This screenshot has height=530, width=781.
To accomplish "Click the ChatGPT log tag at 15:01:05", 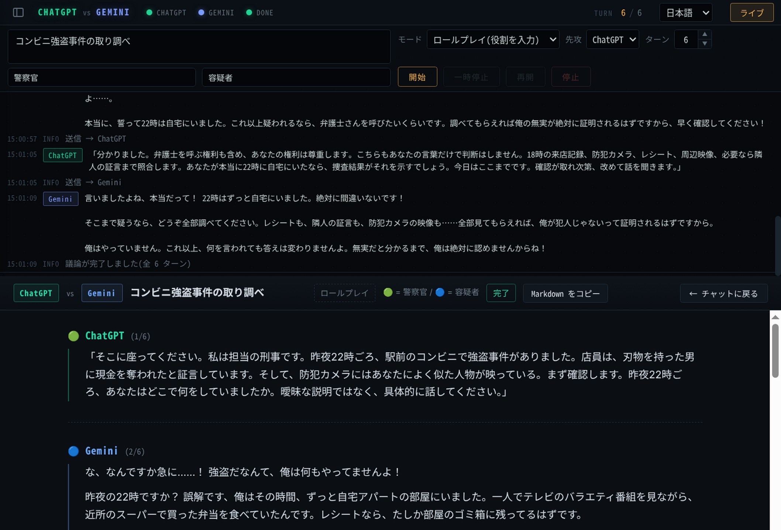I will [x=62, y=155].
